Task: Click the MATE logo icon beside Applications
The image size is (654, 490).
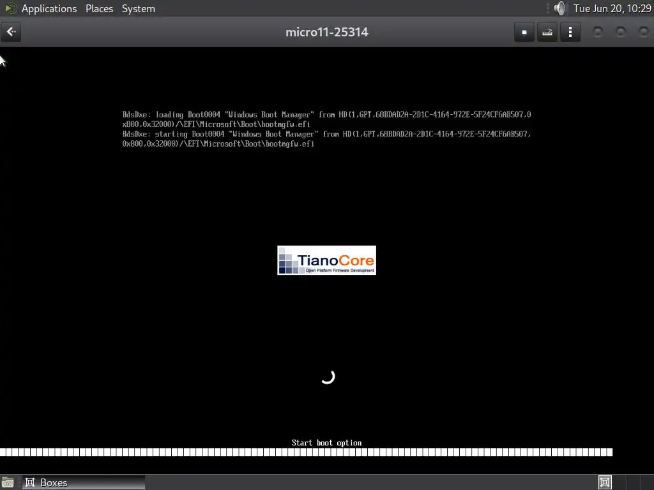Action: (10, 8)
